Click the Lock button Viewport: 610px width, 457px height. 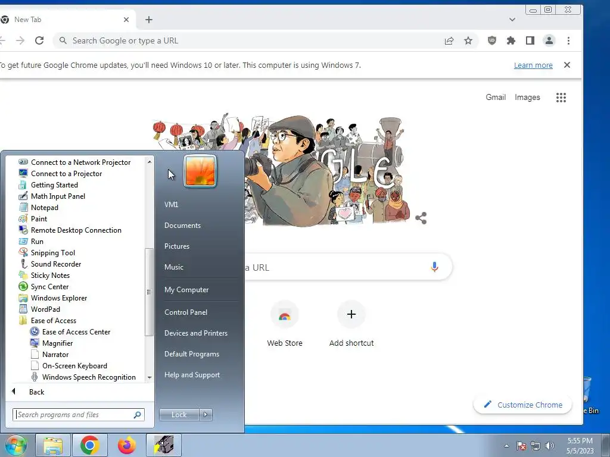point(179,414)
